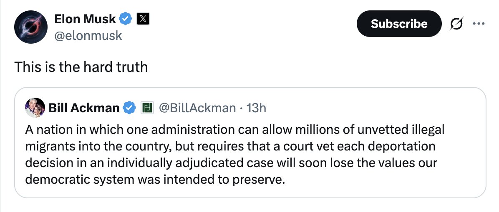The image size is (499, 212).
Task: Open the @BillAckman handle in the quote
Action: click(197, 108)
